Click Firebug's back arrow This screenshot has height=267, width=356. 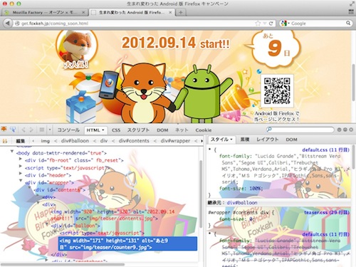click(x=23, y=130)
